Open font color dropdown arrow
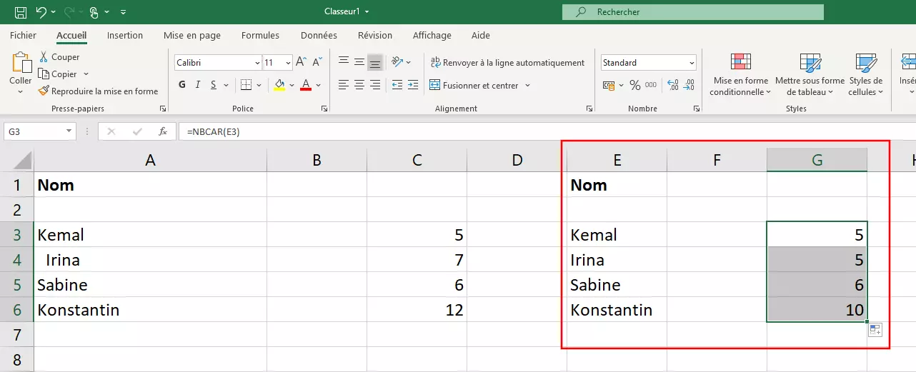916x372 pixels. point(318,86)
